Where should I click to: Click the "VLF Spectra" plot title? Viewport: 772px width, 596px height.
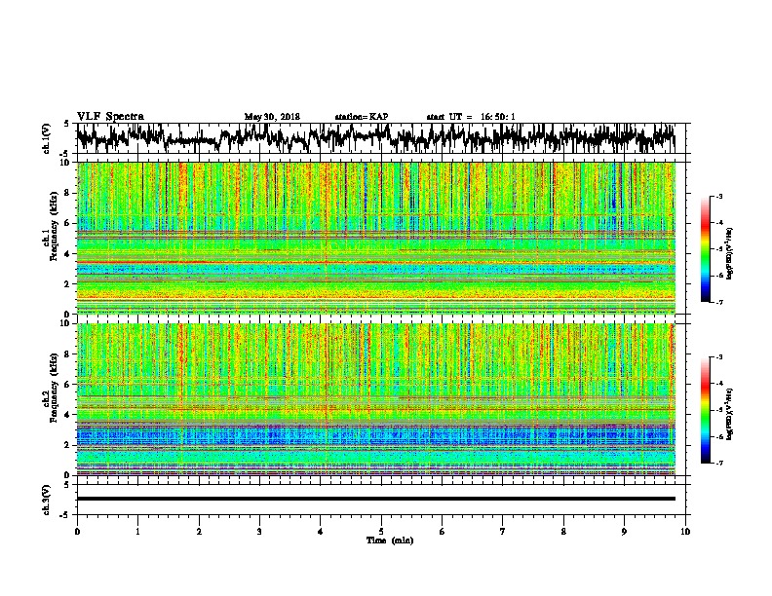coord(110,117)
